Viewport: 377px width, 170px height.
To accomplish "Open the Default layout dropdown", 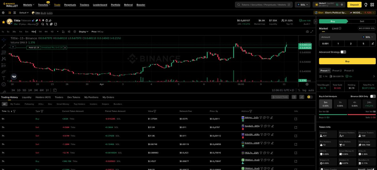I will (24, 13).
